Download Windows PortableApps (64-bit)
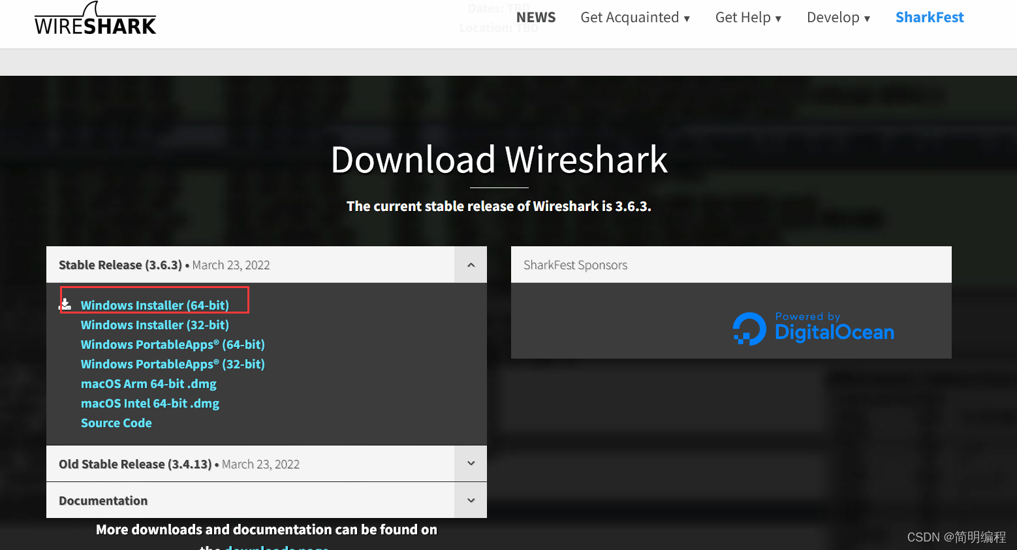 (173, 344)
